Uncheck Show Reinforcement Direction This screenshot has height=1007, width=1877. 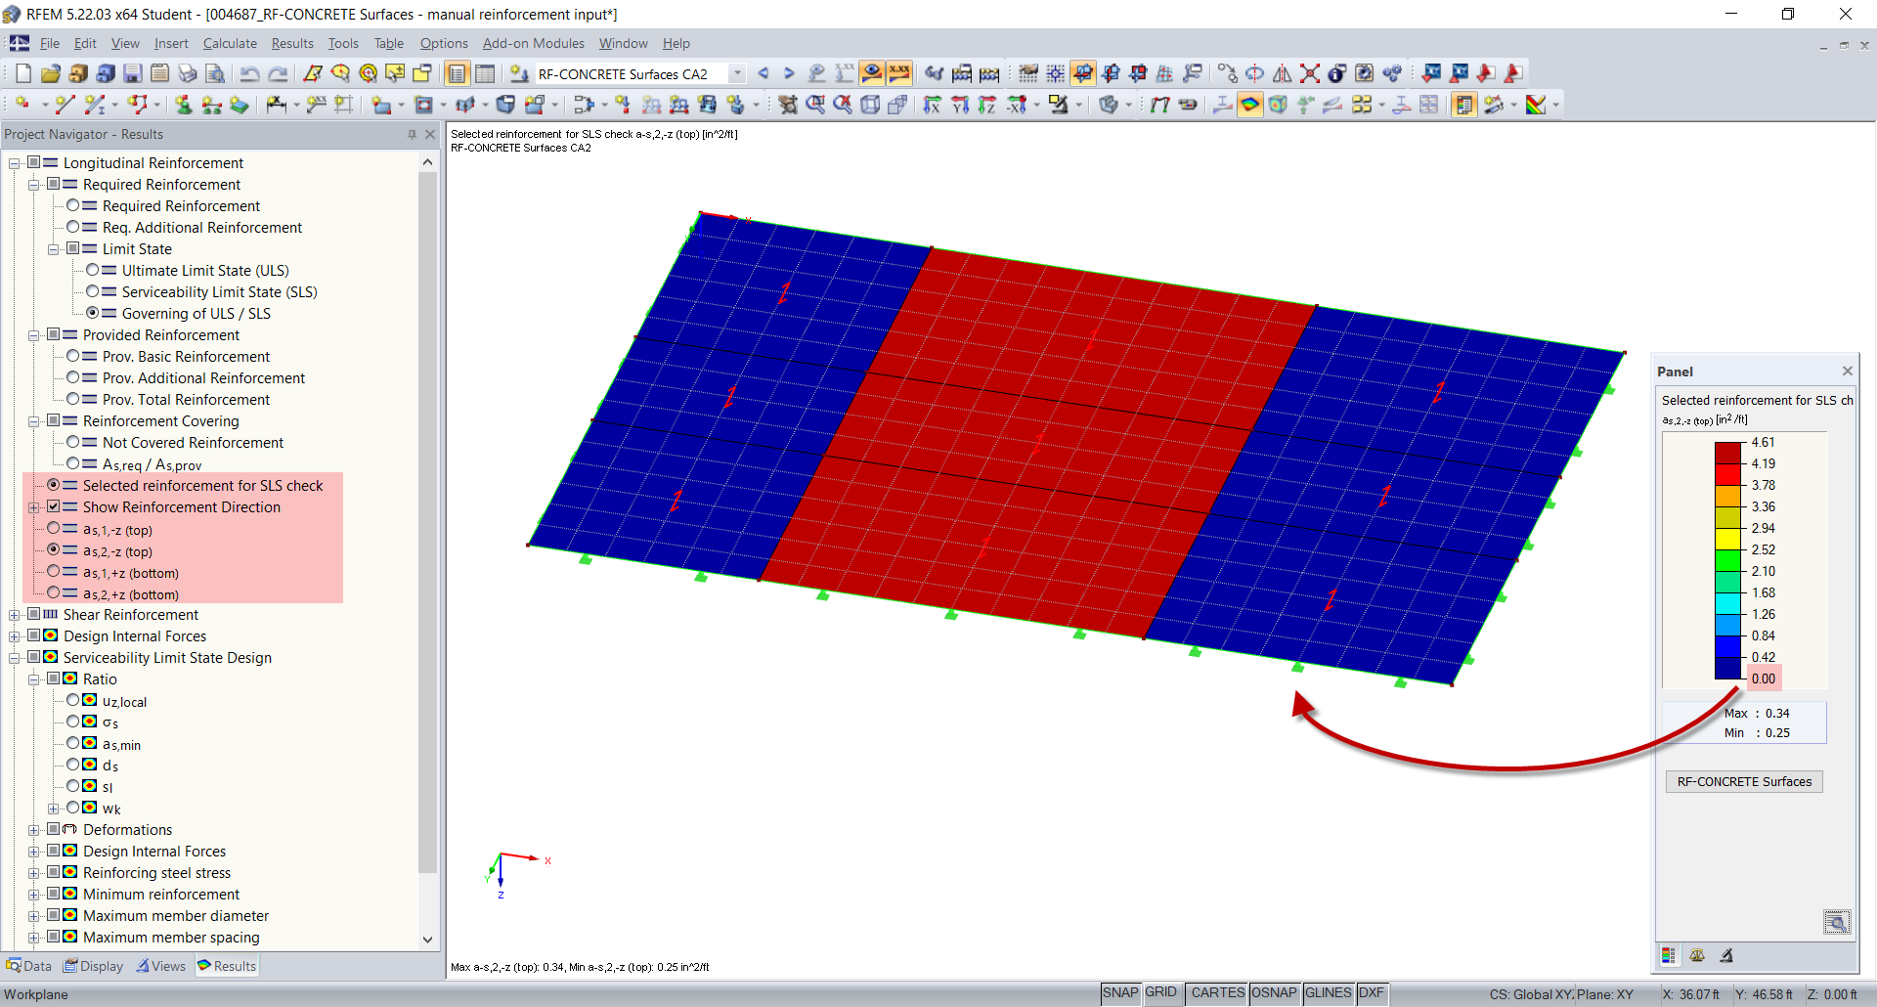pos(55,506)
